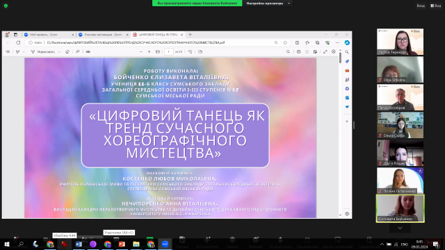The width and height of the screenshot is (445, 250).
Task: Switch to the Zoom profile browser tab
Action: pyautogui.click(x=49, y=35)
